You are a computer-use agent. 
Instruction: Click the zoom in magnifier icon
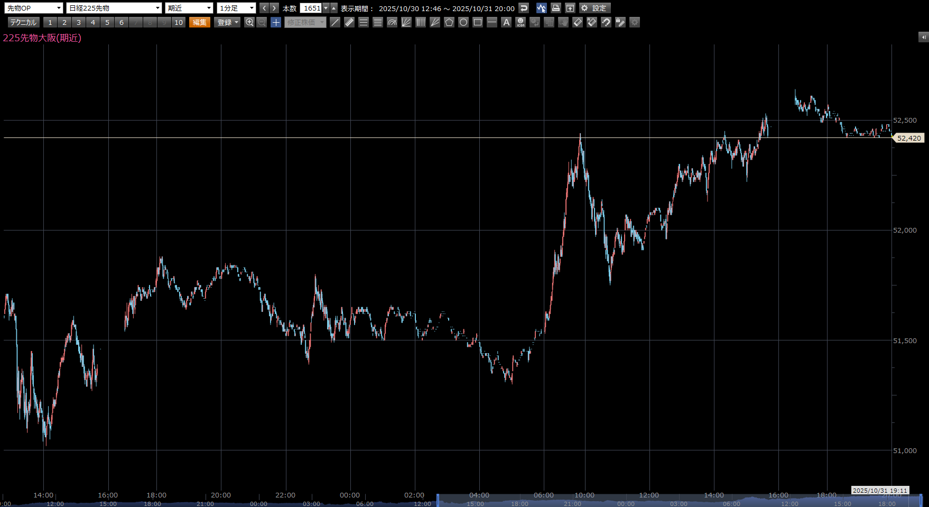[249, 22]
